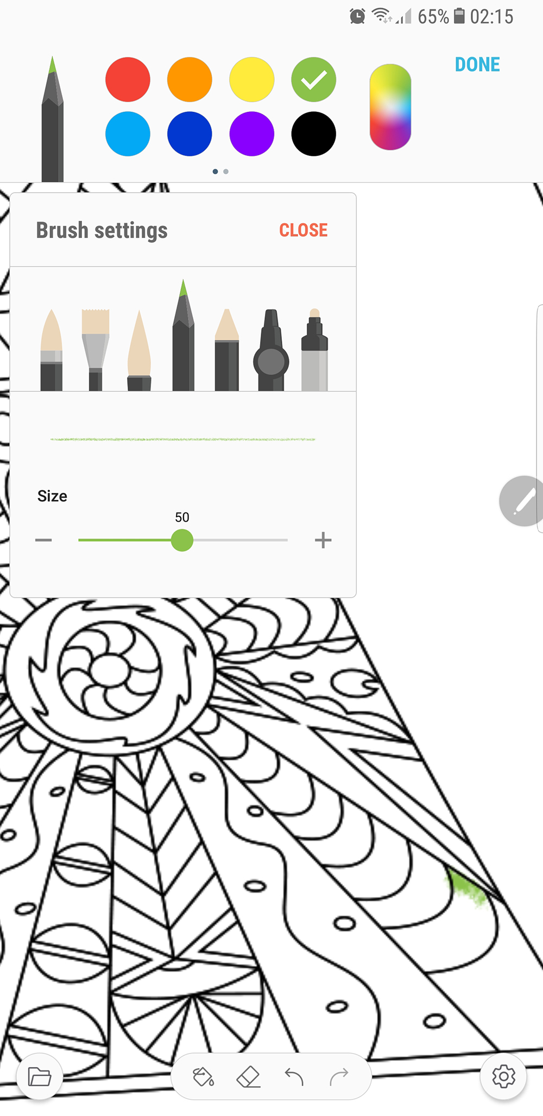
Task: Choose the purple color swatch
Action: (x=252, y=134)
